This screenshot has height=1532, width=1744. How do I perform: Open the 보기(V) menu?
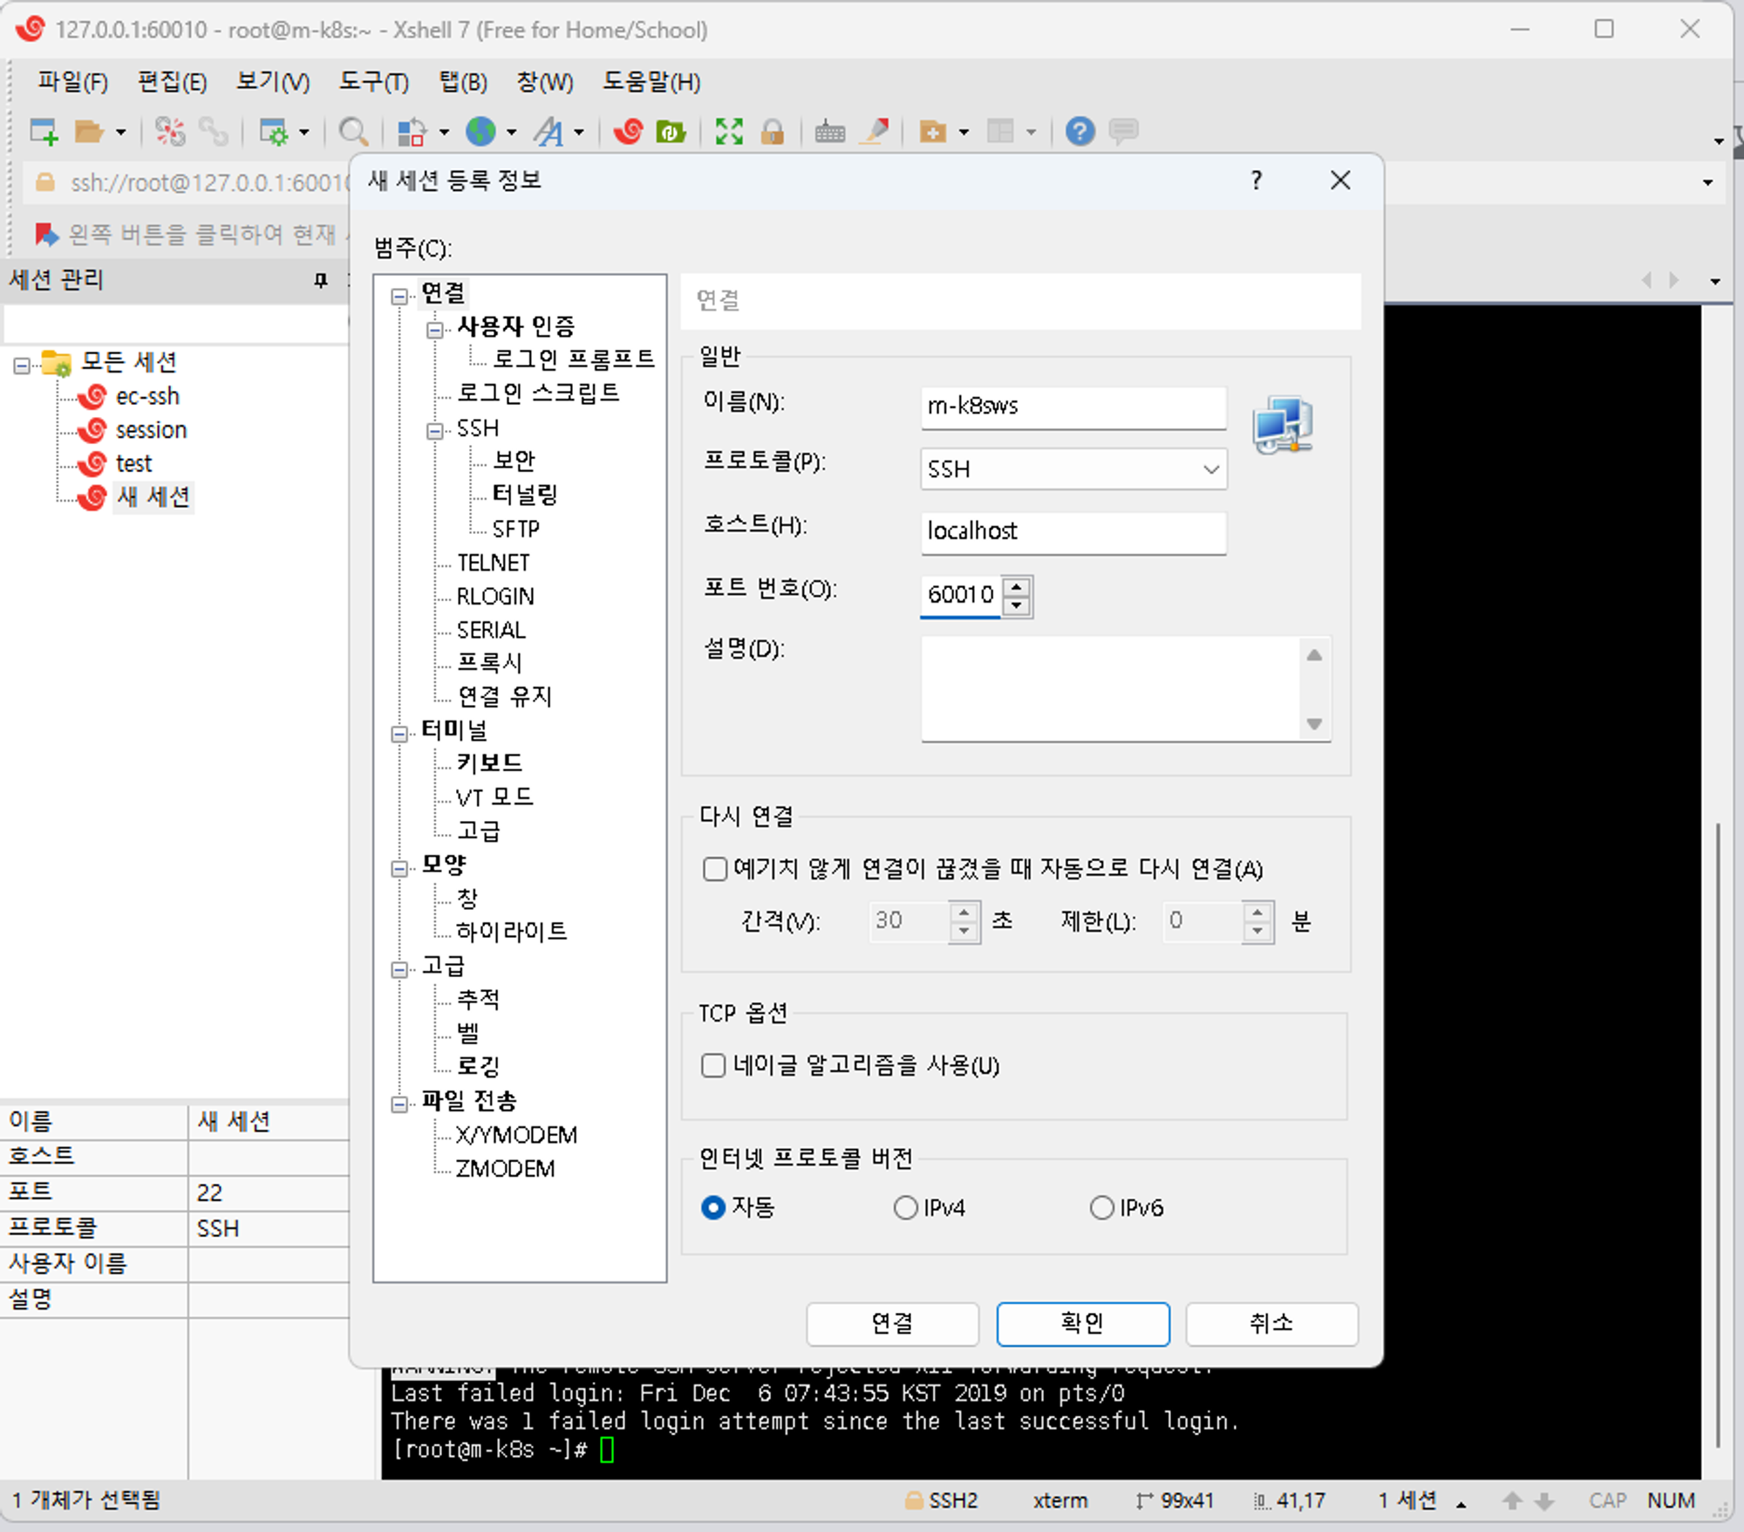click(x=272, y=82)
